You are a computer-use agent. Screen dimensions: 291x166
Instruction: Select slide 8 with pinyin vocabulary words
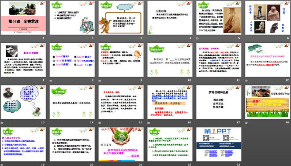[72, 60]
